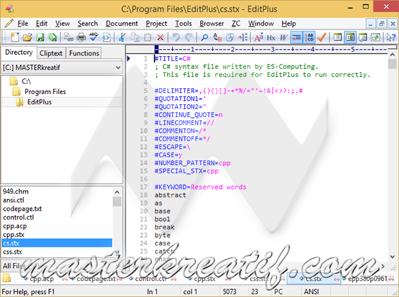Create a new document with the New icon
Viewport: 399px width, 297px height.
click(15, 37)
